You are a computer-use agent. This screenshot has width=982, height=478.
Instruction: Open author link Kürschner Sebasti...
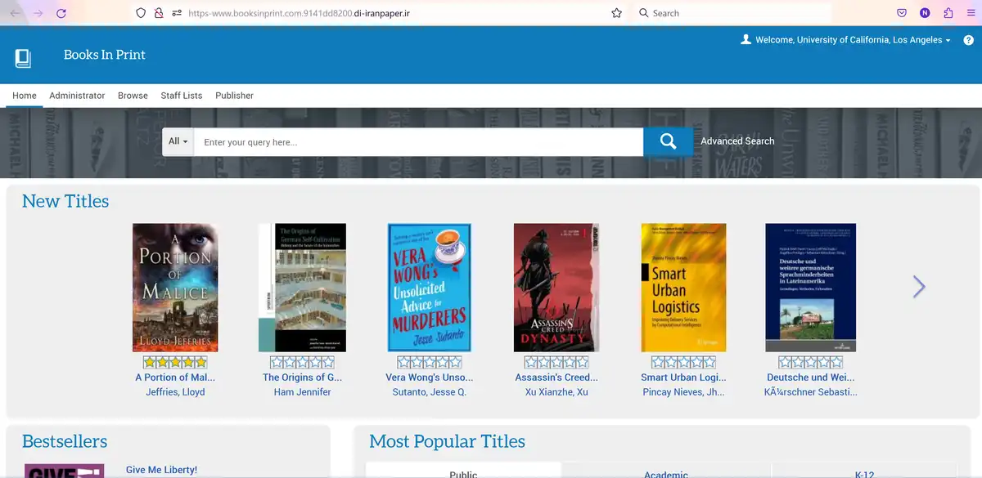(810, 392)
